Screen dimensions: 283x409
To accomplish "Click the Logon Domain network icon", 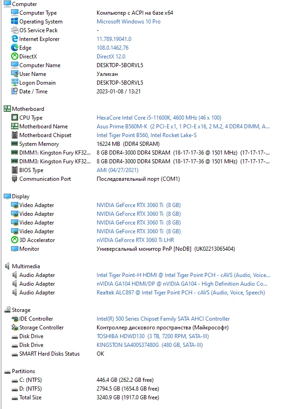I will [x=15, y=83].
